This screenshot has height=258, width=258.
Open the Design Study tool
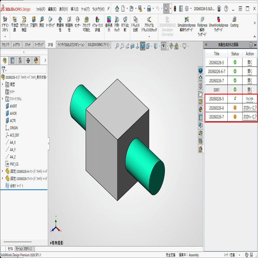point(5,24)
